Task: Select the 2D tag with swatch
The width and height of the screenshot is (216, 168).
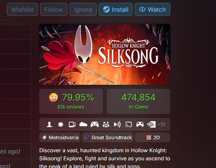Action: coord(152,137)
